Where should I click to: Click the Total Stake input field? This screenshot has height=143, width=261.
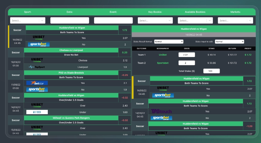(211, 71)
